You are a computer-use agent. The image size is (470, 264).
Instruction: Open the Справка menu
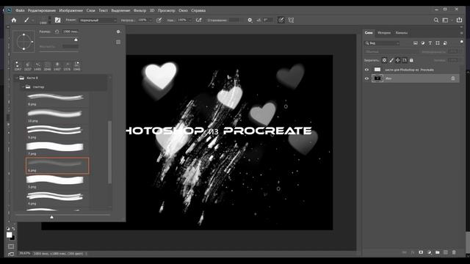(198, 10)
